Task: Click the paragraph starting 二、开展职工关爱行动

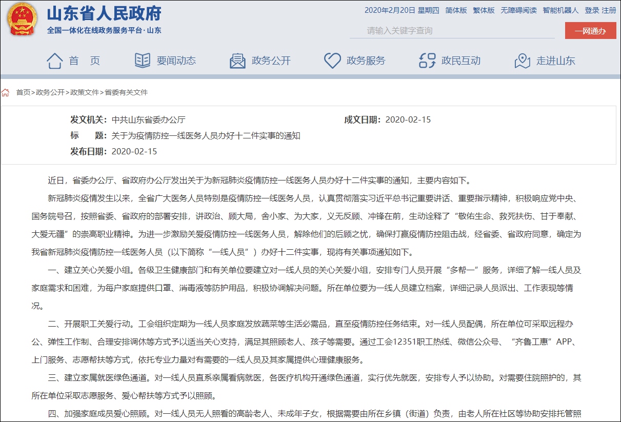Action: click(x=306, y=341)
